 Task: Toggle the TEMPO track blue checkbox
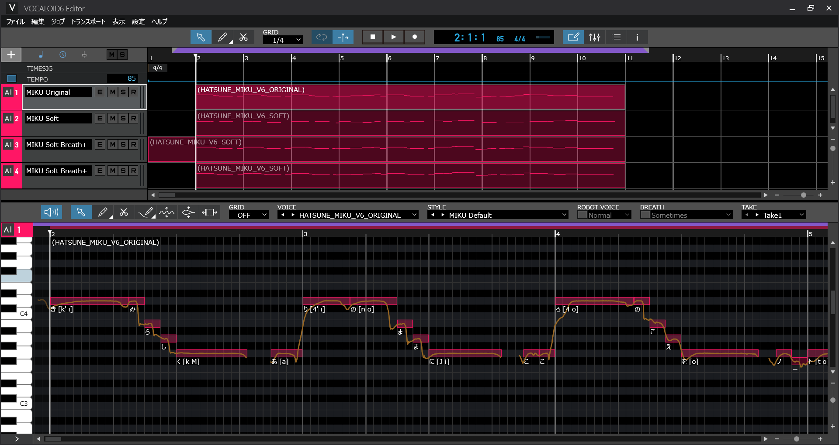(12, 79)
